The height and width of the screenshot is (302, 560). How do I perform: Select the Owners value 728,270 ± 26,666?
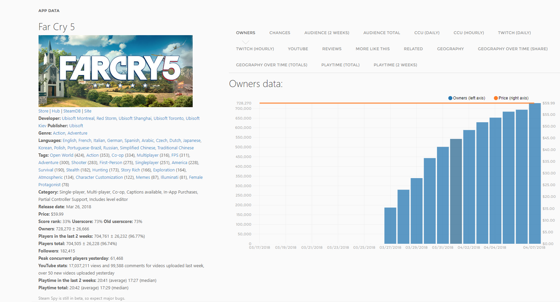72,229
